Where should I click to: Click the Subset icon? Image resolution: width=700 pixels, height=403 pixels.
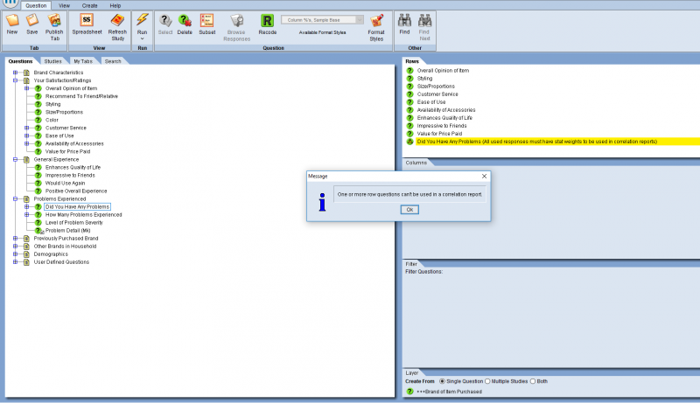point(206,20)
